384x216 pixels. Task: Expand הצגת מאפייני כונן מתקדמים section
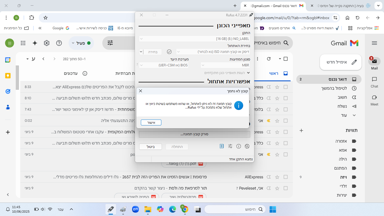click(x=227, y=73)
